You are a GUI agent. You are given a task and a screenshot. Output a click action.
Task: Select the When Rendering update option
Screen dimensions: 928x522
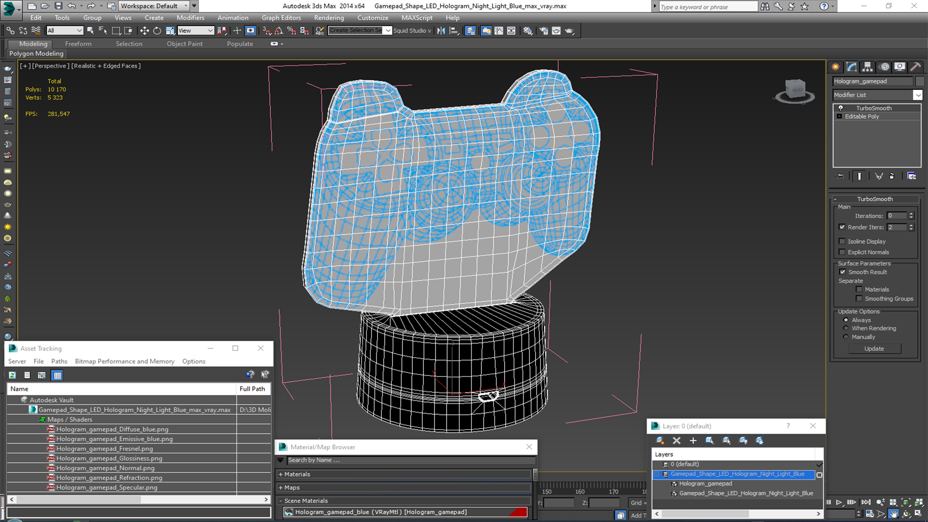(x=846, y=328)
